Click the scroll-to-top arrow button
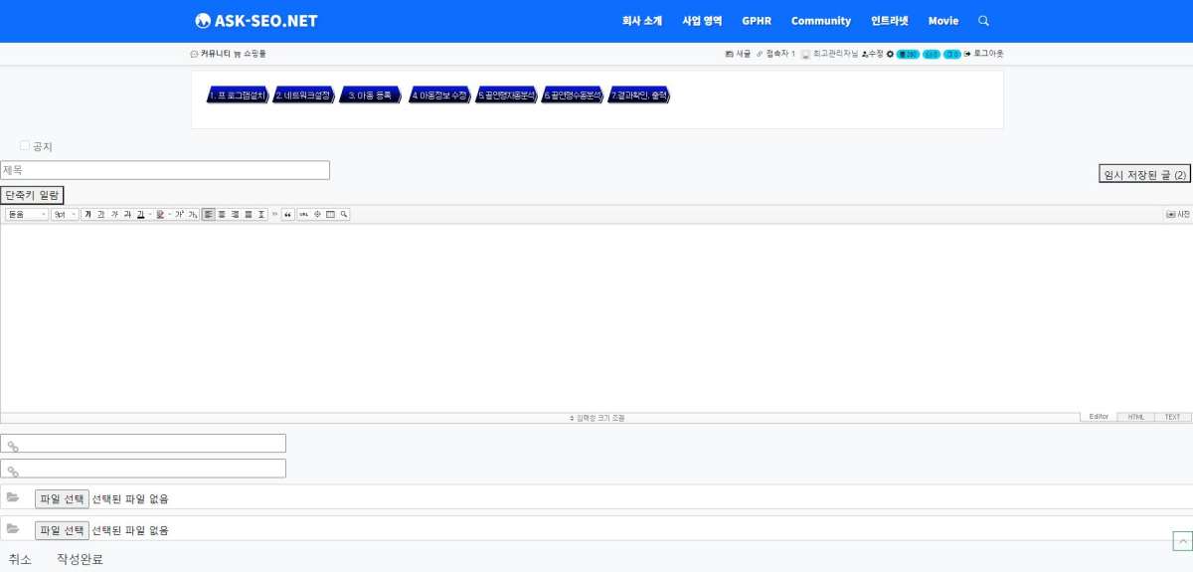 coord(1182,541)
